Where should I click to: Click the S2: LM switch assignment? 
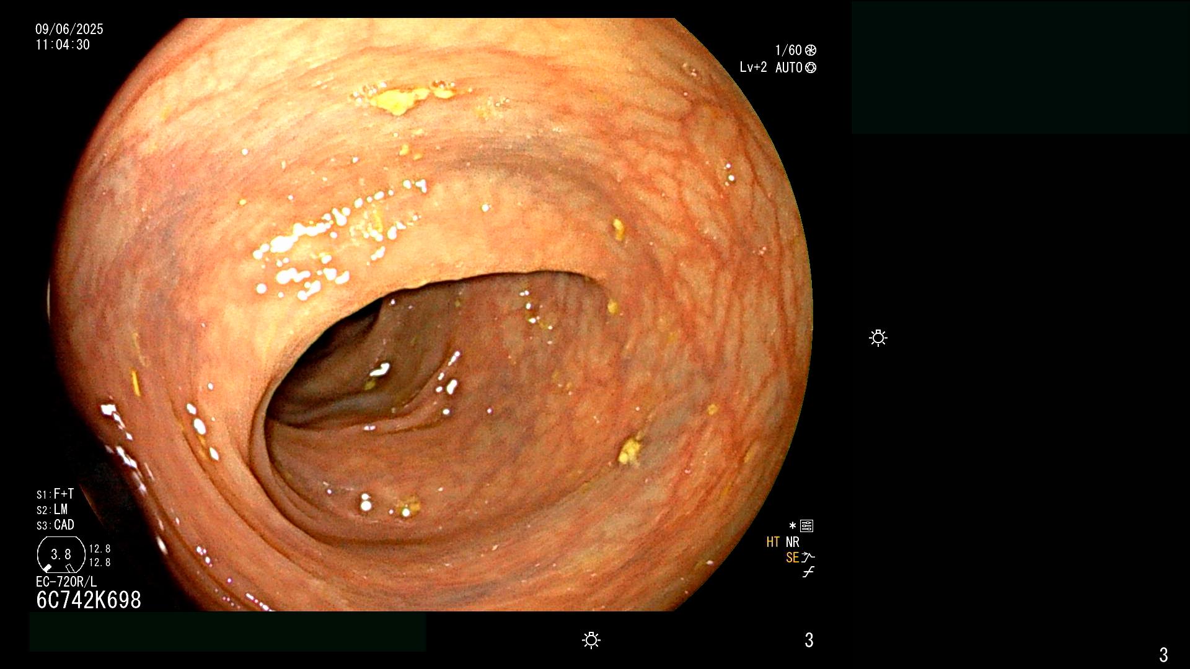[52, 509]
